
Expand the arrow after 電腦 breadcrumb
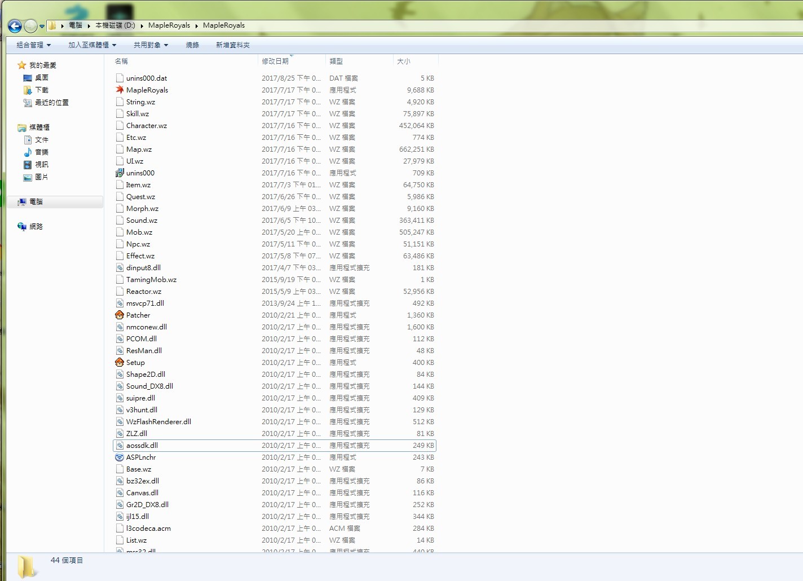(89, 25)
